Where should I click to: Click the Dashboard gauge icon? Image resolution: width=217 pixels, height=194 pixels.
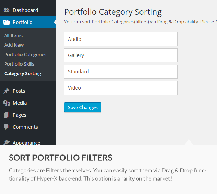coord(6,10)
